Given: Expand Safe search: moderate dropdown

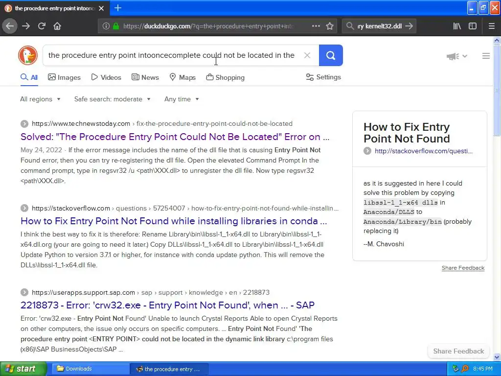Looking at the screenshot, I should coord(113,99).
